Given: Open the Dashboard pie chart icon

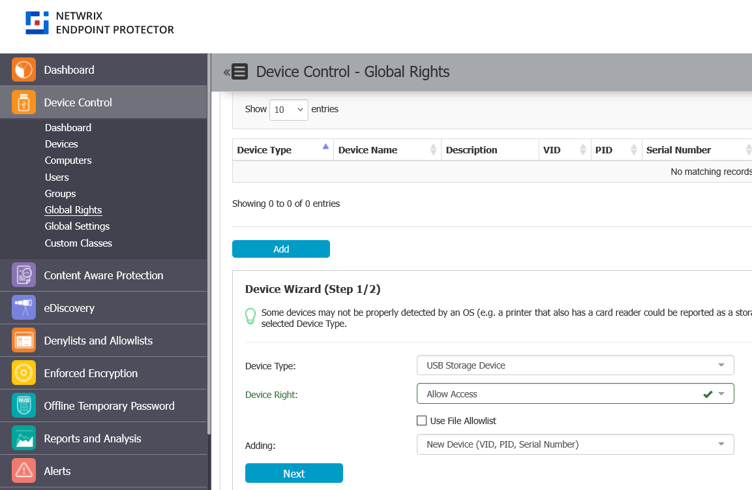Looking at the screenshot, I should (x=23, y=70).
